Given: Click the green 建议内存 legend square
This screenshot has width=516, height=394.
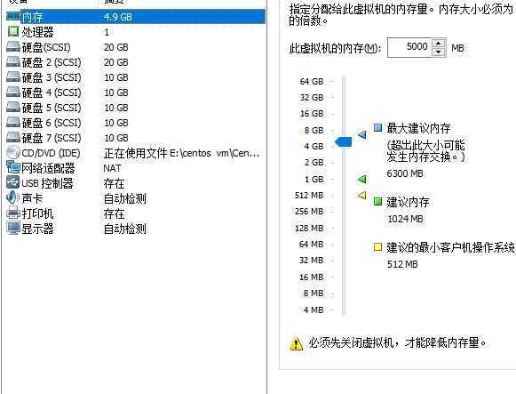Looking at the screenshot, I should [377, 201].
